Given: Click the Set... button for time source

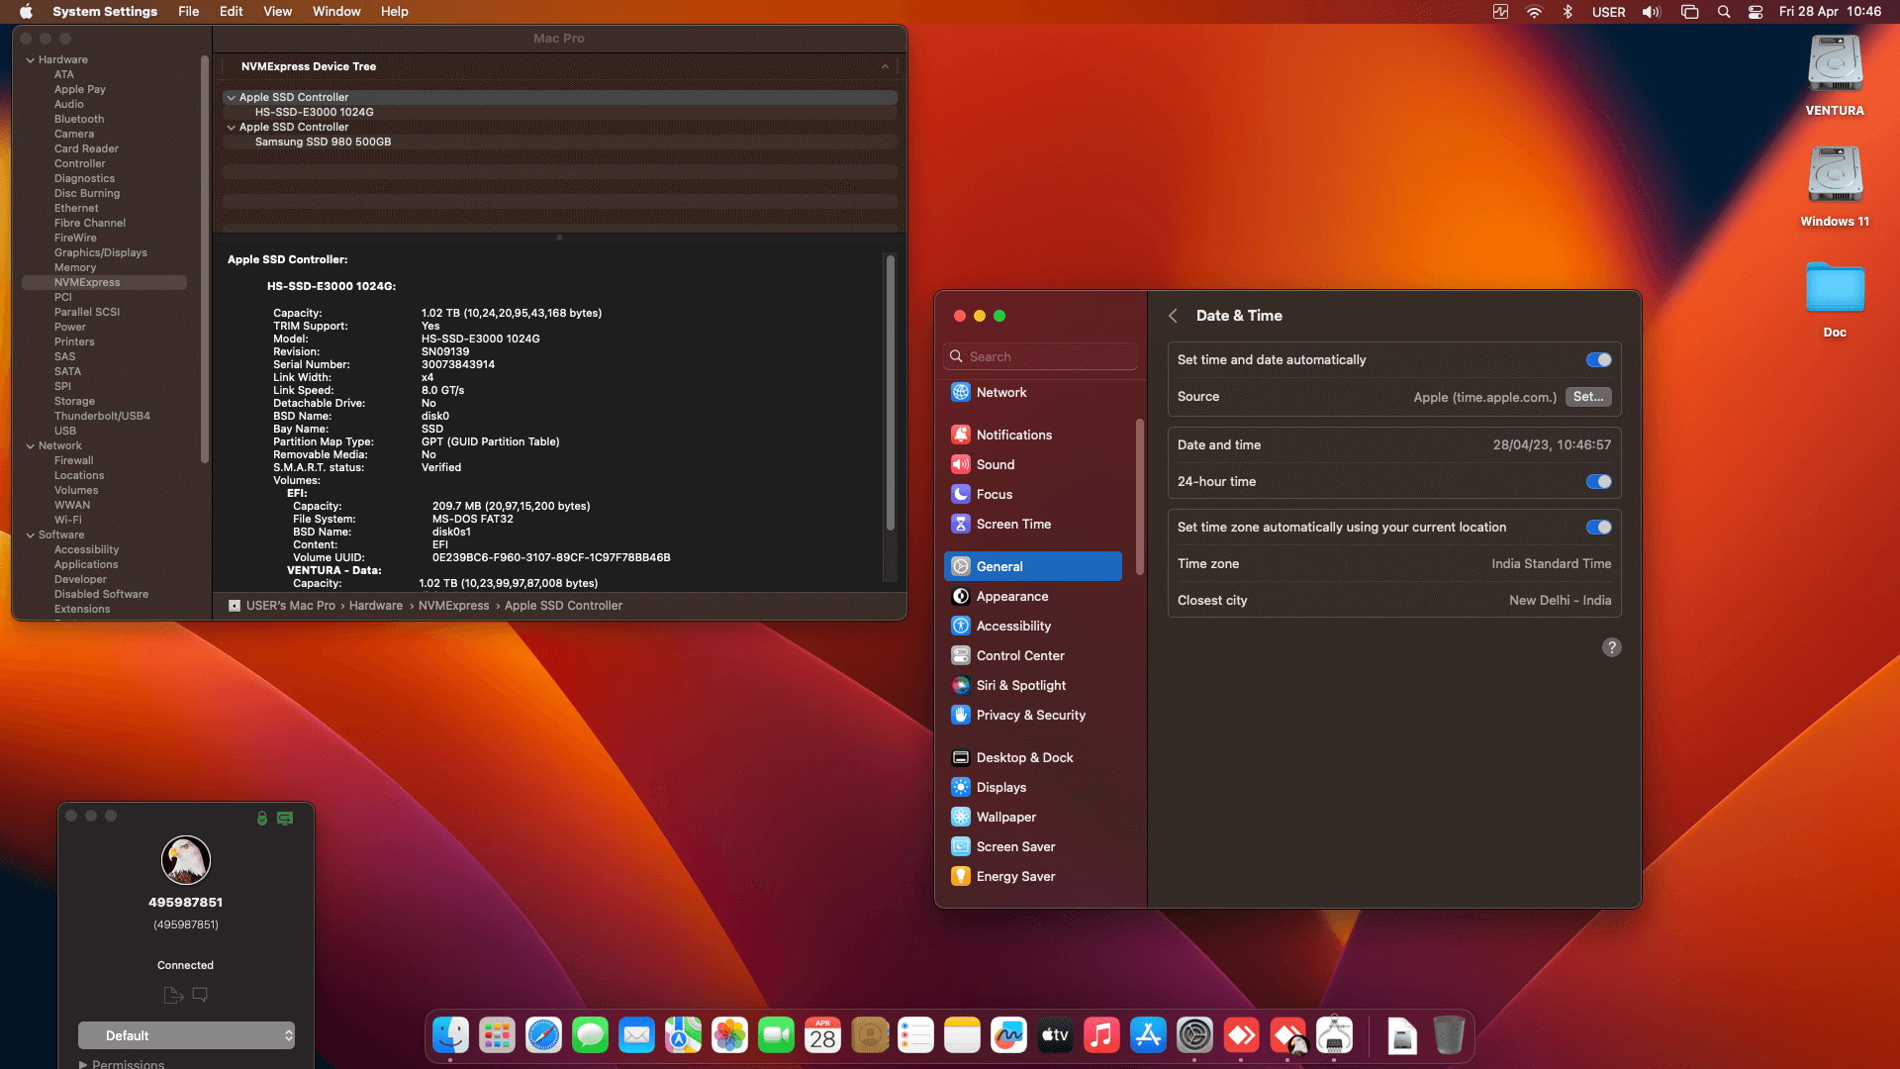Looking at the screenshot, I should pyautogui.click(x=1588, y=397).
